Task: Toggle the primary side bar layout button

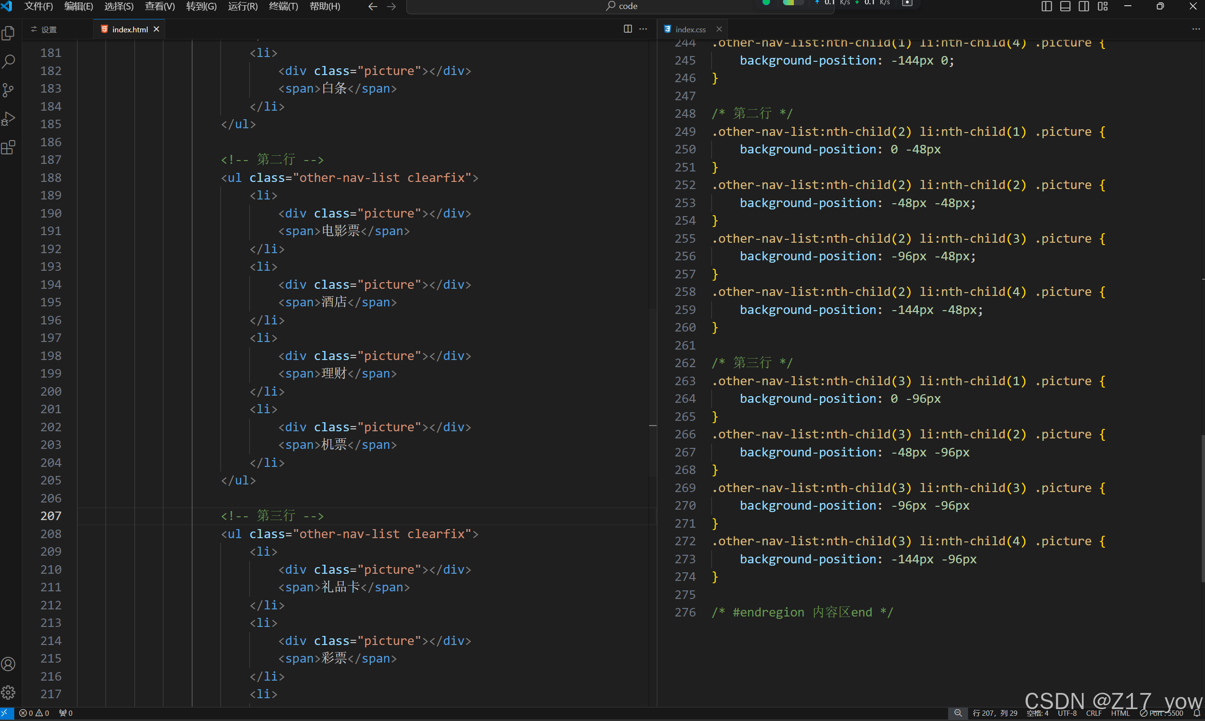Action: pyautogui.click(x=1047, y=6)
